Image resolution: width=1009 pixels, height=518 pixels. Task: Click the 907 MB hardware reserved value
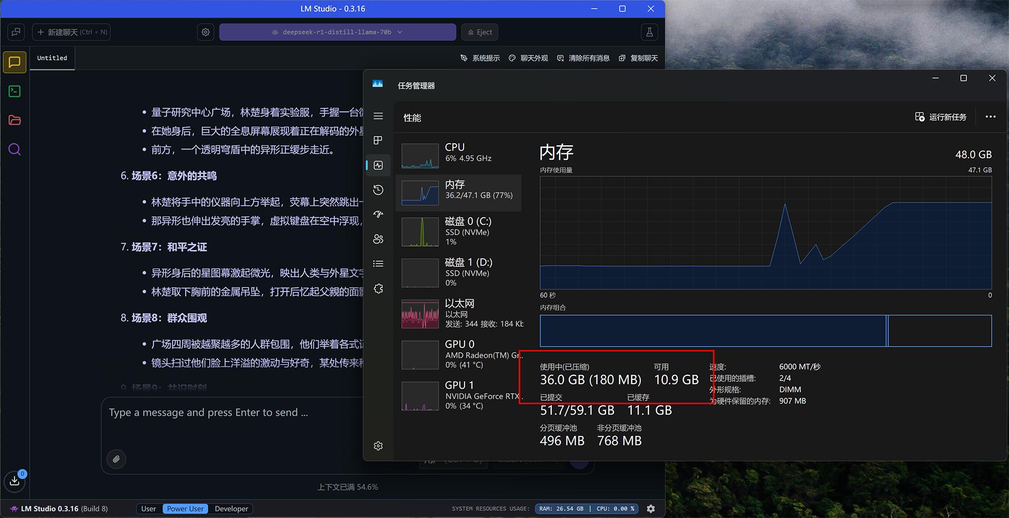point(792,401)
